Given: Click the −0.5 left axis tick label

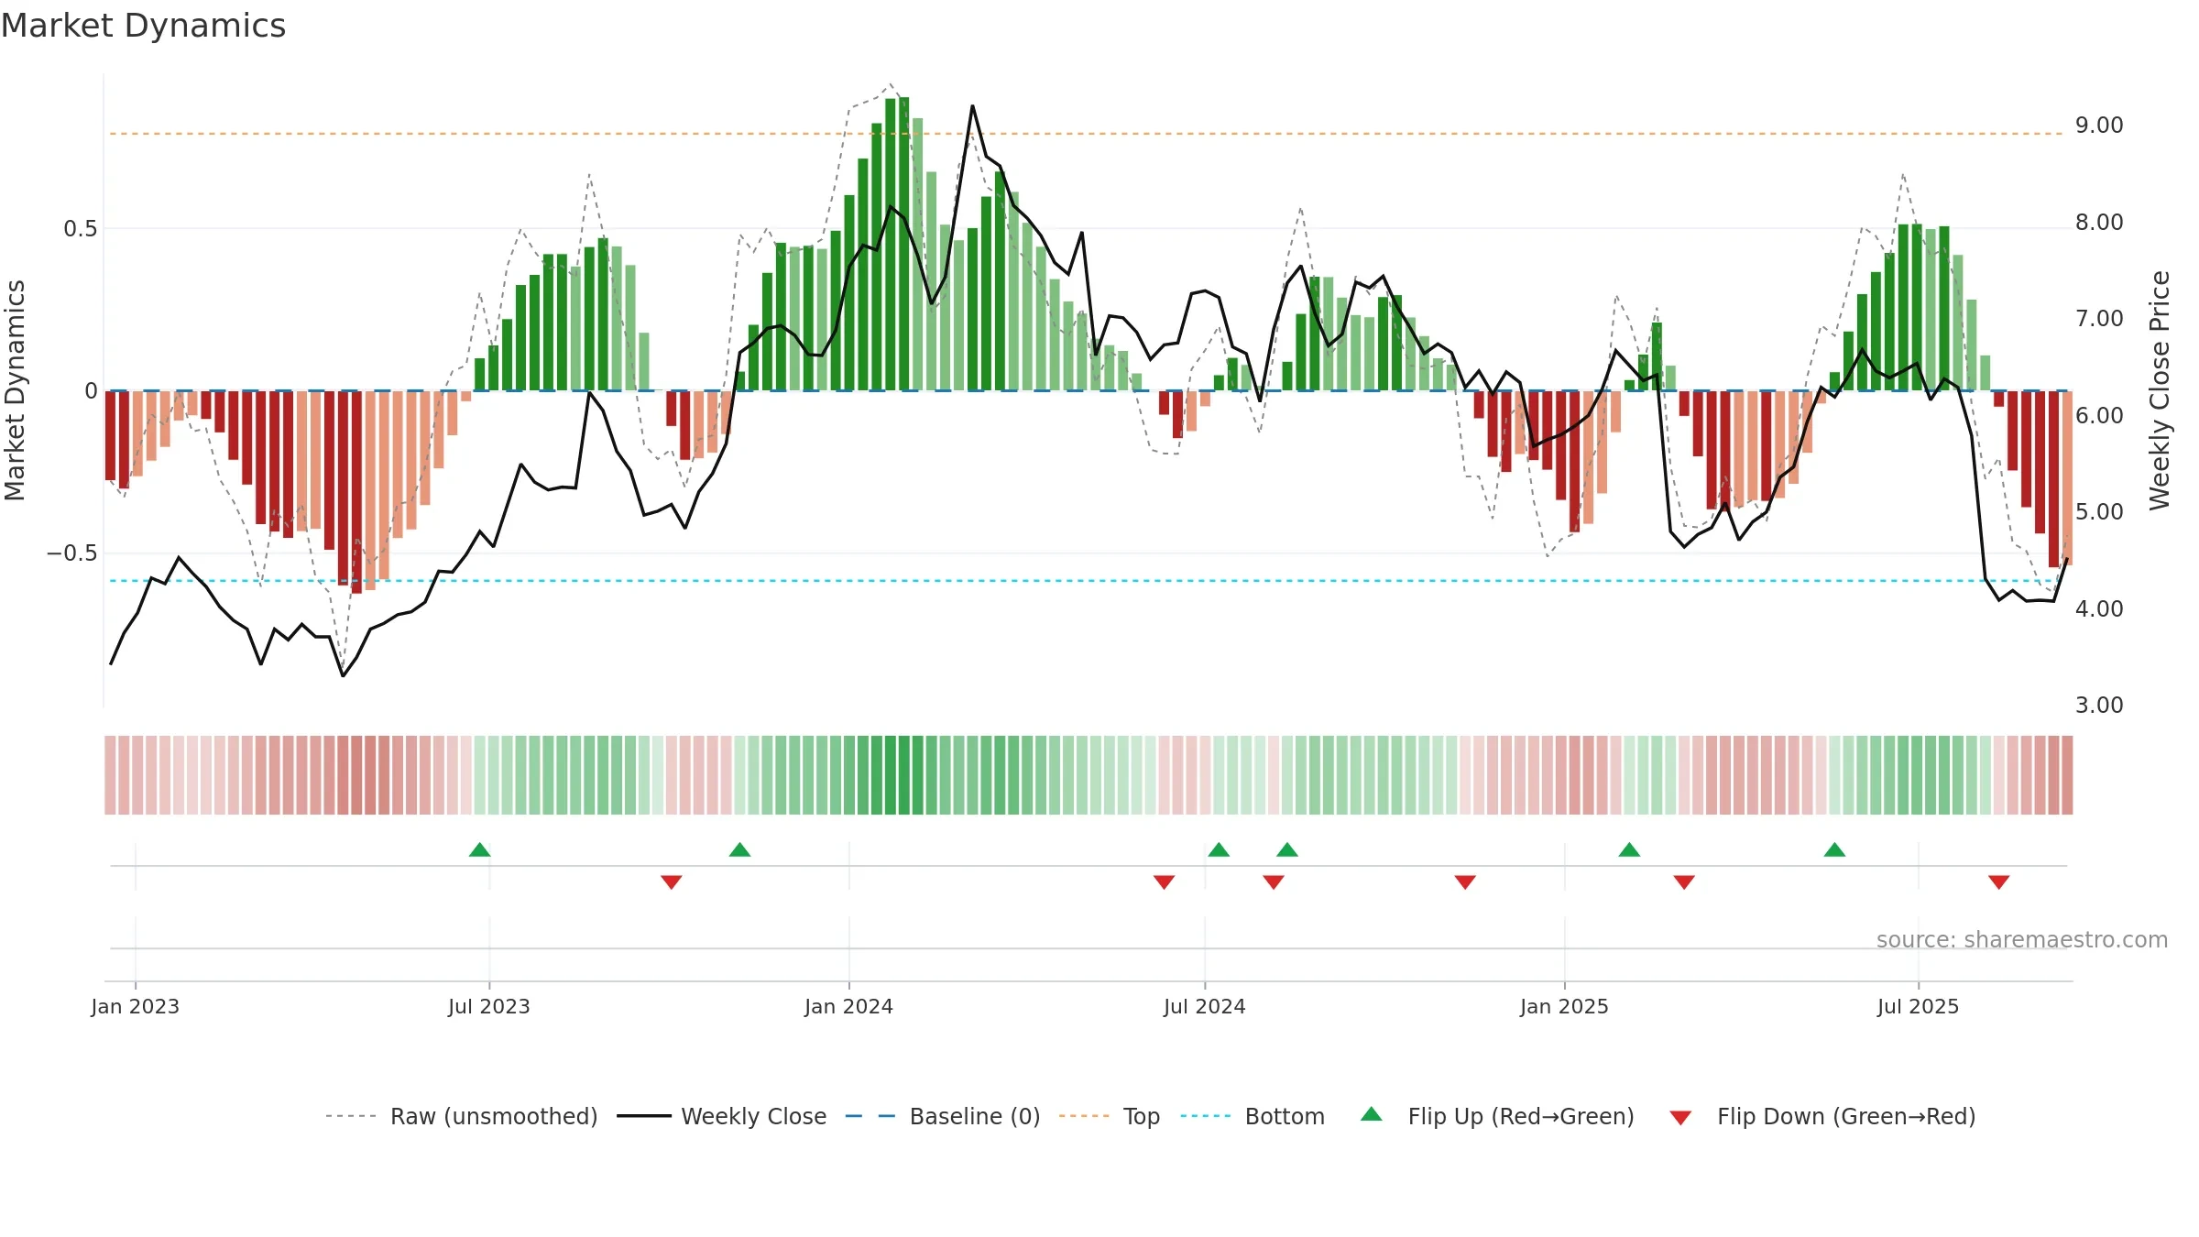Looking at the screenshot, I should tap(72, 553).
